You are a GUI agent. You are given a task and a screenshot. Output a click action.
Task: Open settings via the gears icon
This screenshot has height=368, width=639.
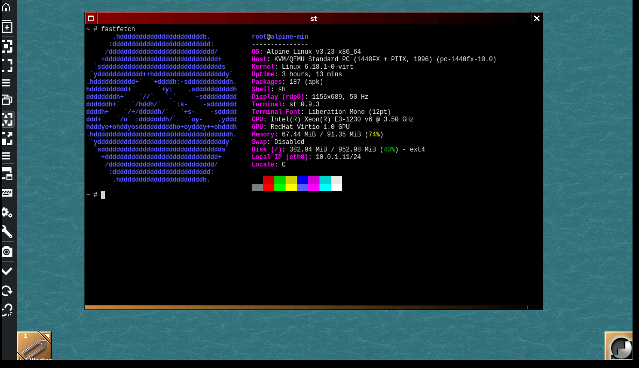coord(7,213)
